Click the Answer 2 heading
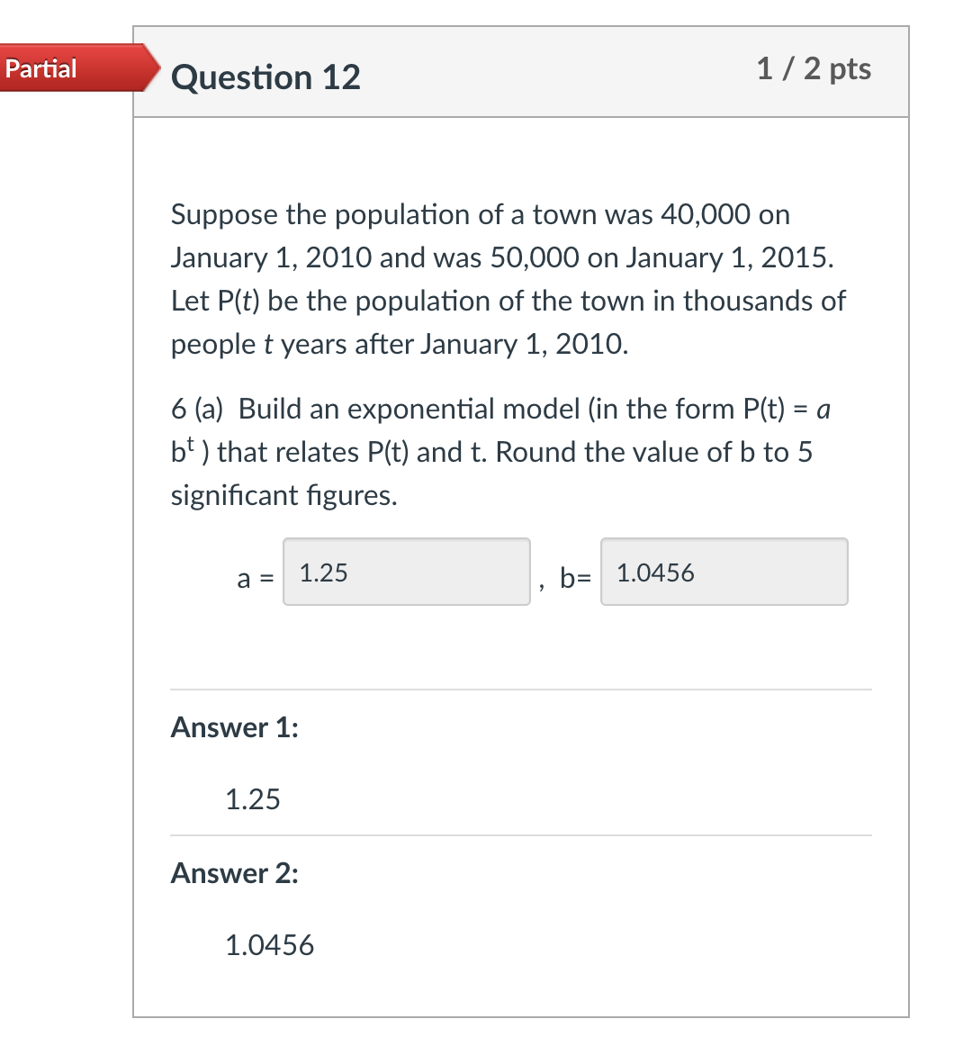This screenshot has width=954, height=1055. pyautogui.click(x=233, y=873)
